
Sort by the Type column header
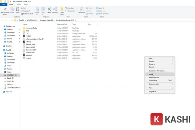coord(74,24)
